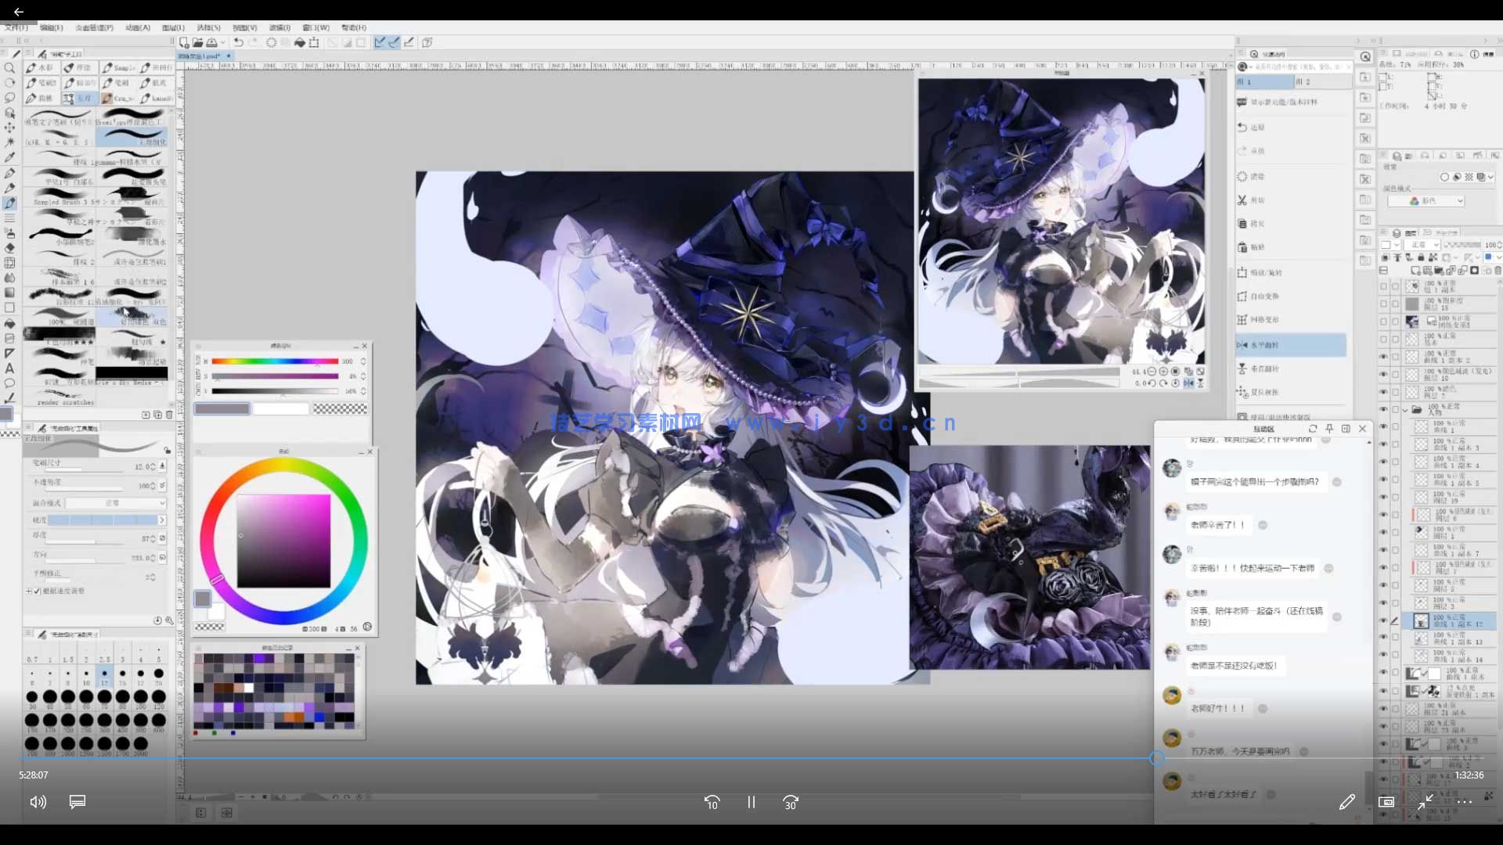The image size is (1503, 845).
Task: Pause the video playback
Action: [x=751, y=802]
